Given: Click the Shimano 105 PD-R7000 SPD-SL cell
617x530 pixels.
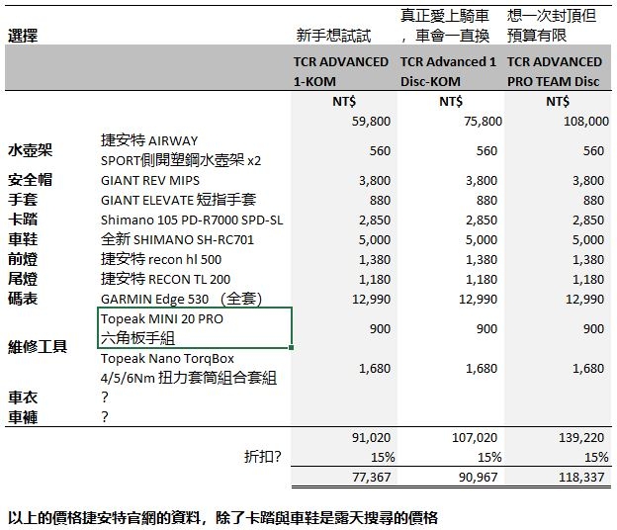Looking at the screenshot, I should [x=192, y=220].
